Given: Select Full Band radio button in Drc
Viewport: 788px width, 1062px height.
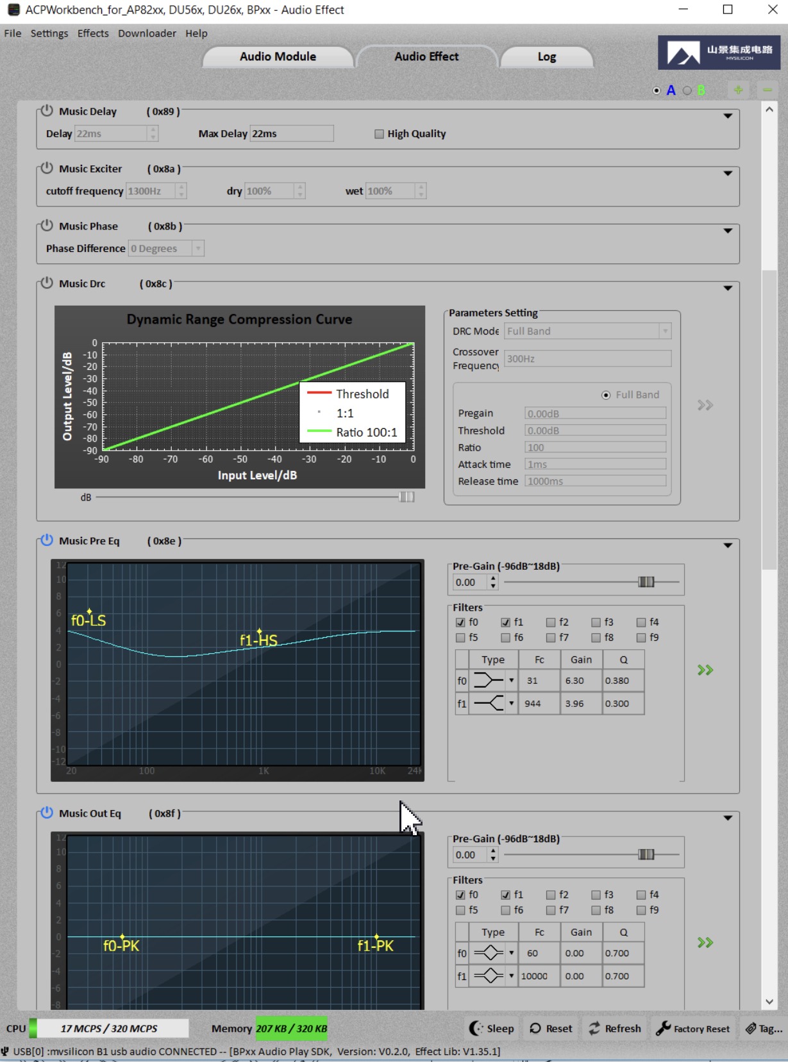Looking at the screenshot, I should coord(606,395).
